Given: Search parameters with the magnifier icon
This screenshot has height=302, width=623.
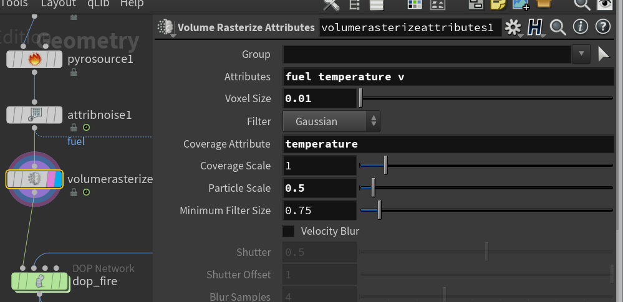Looking at the screenshot, I should (x=558, y=27).
